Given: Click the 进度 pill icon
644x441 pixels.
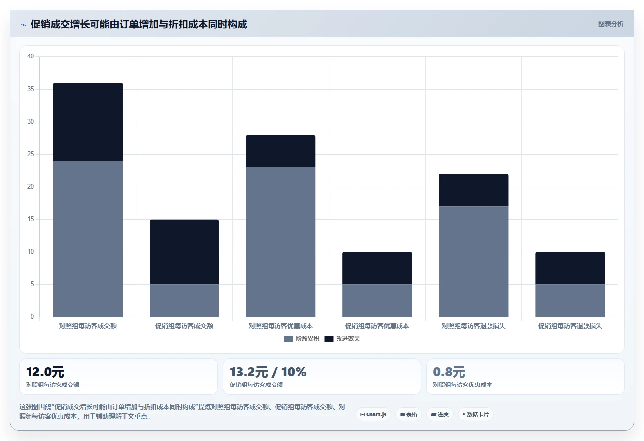Looking at the screenshot, I should click(x=433, y=414).
